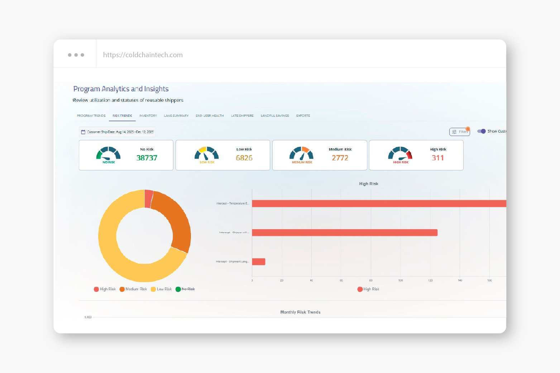
Task: Click the calendar icon in the date selector
Action: pos(83,132)
